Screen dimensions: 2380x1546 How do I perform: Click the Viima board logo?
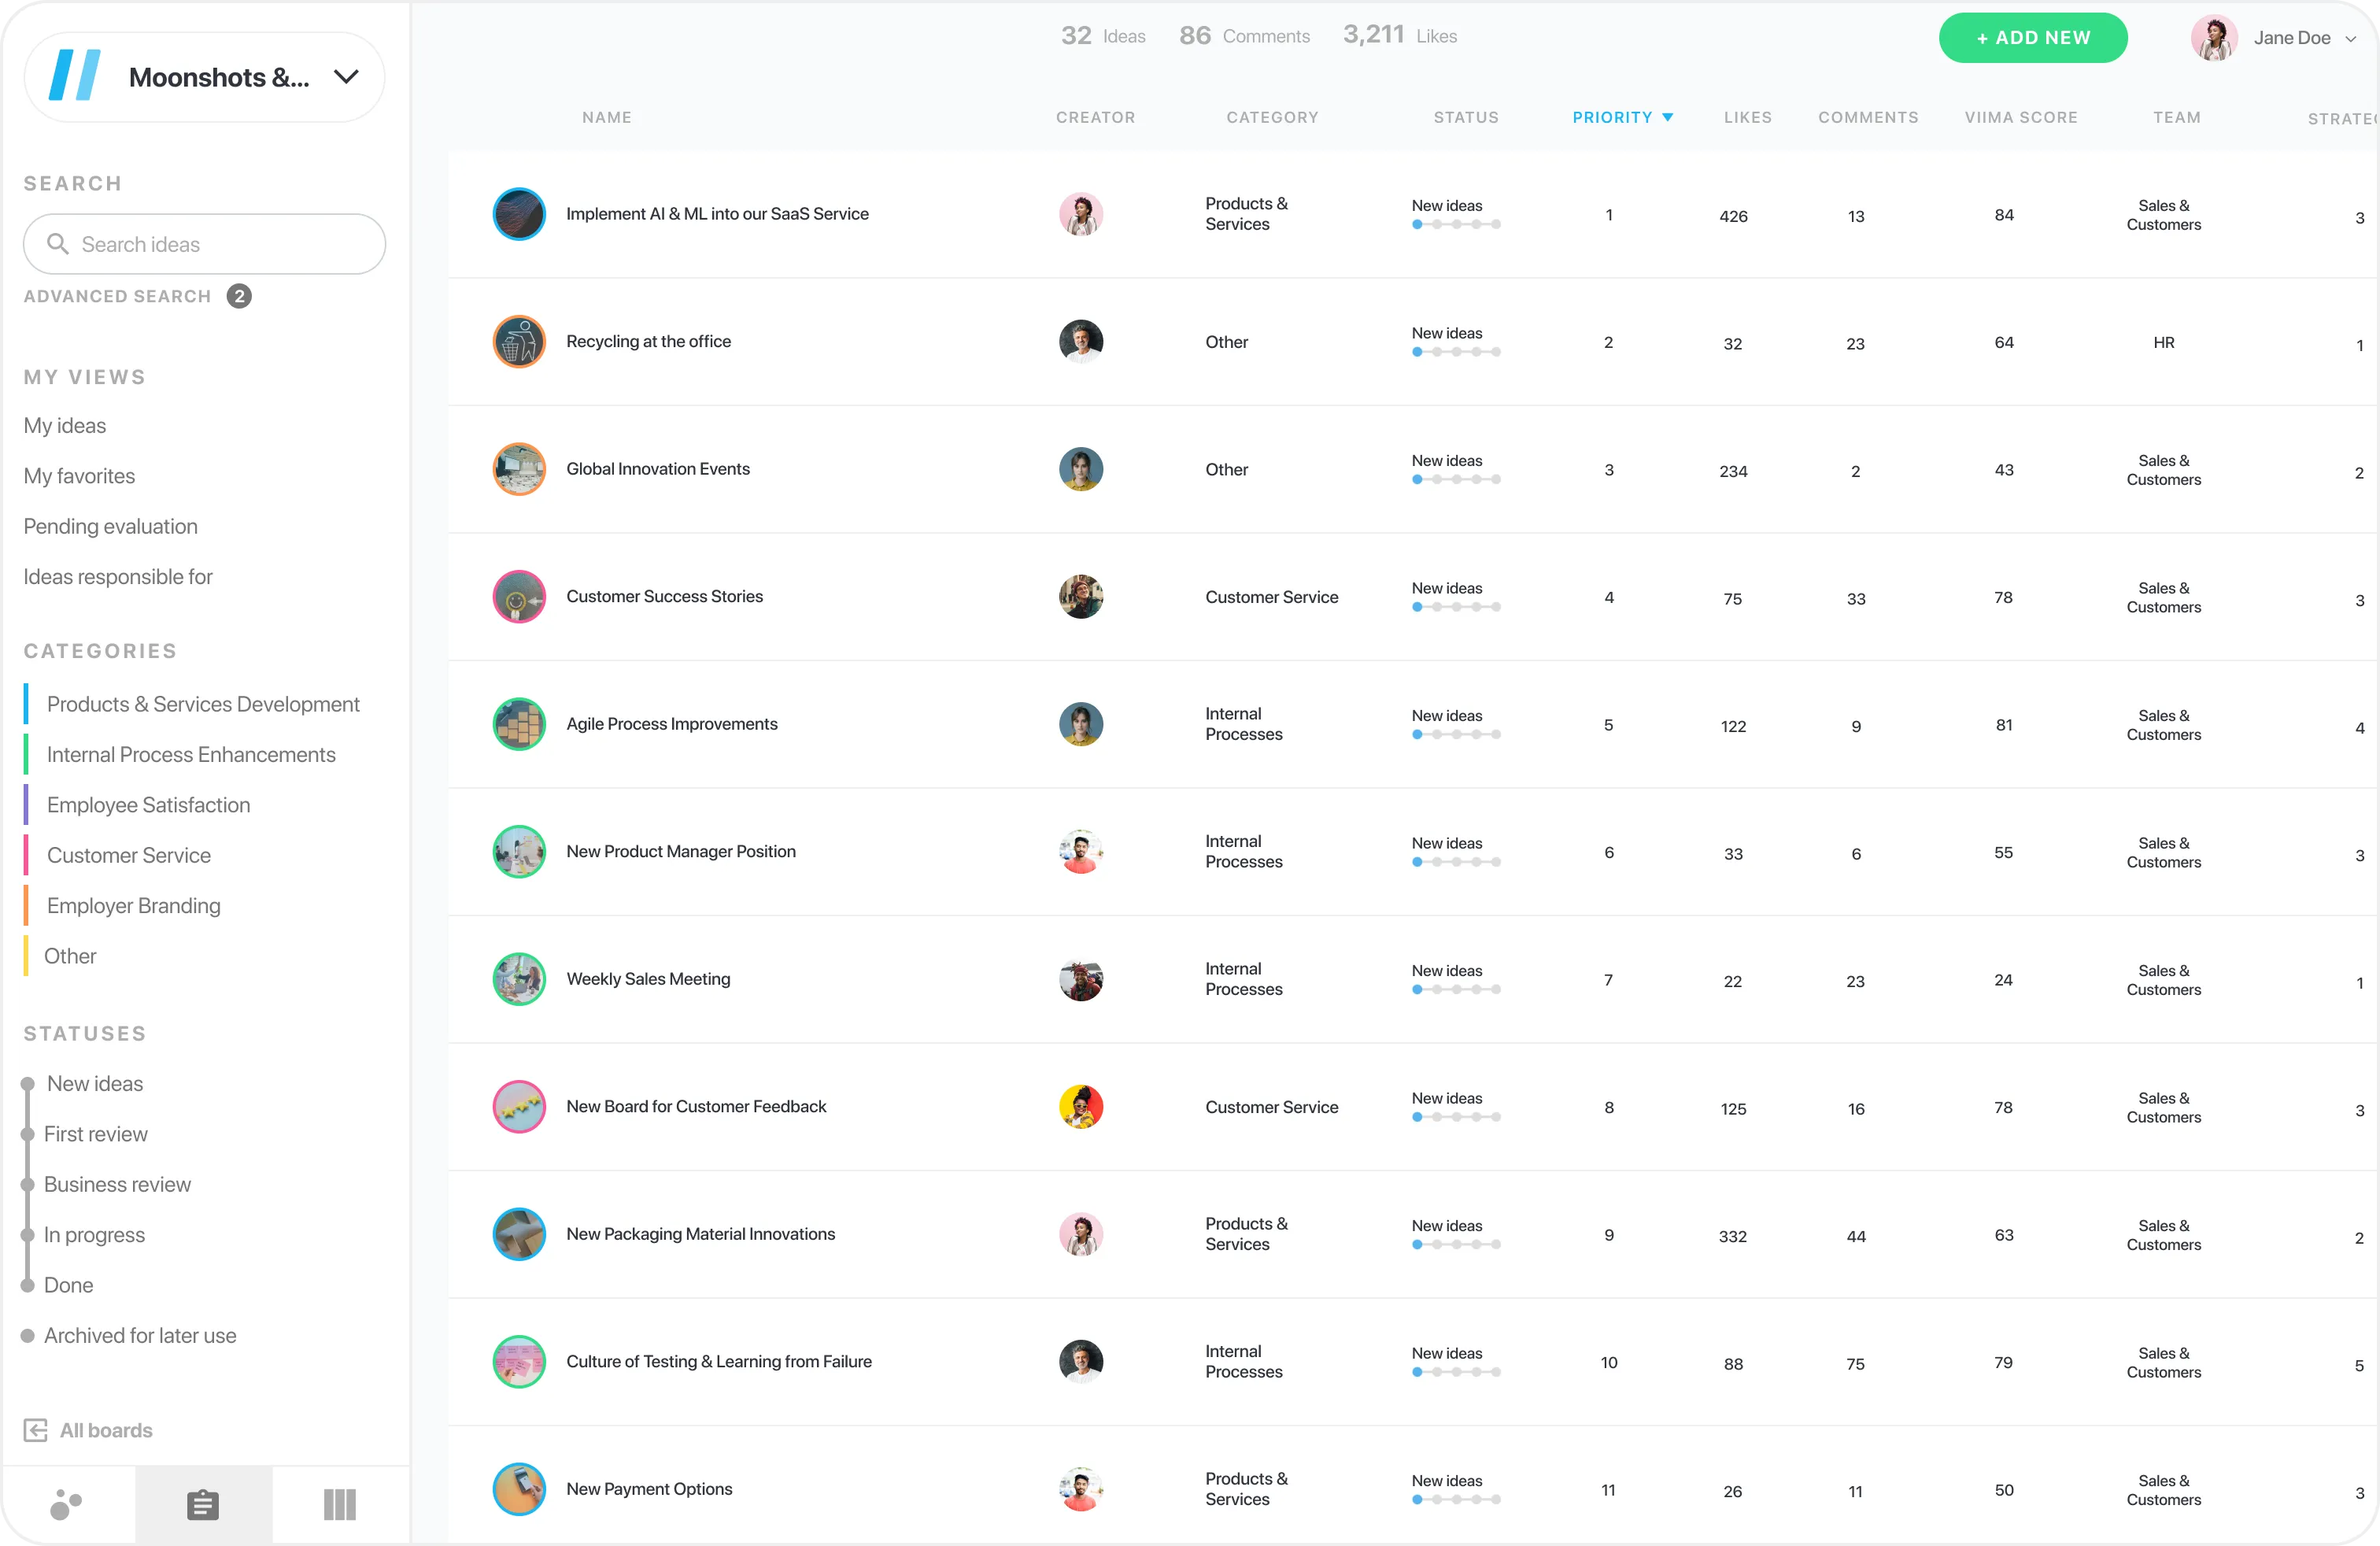[74, 76]
